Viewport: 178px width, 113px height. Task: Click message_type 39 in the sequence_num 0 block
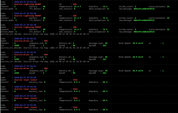coord(106,43)
